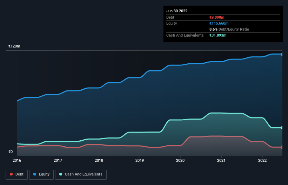Click the 2021 x-axis label
The width and height of the screenshot is (288, 185).
(x=221, y=160)
